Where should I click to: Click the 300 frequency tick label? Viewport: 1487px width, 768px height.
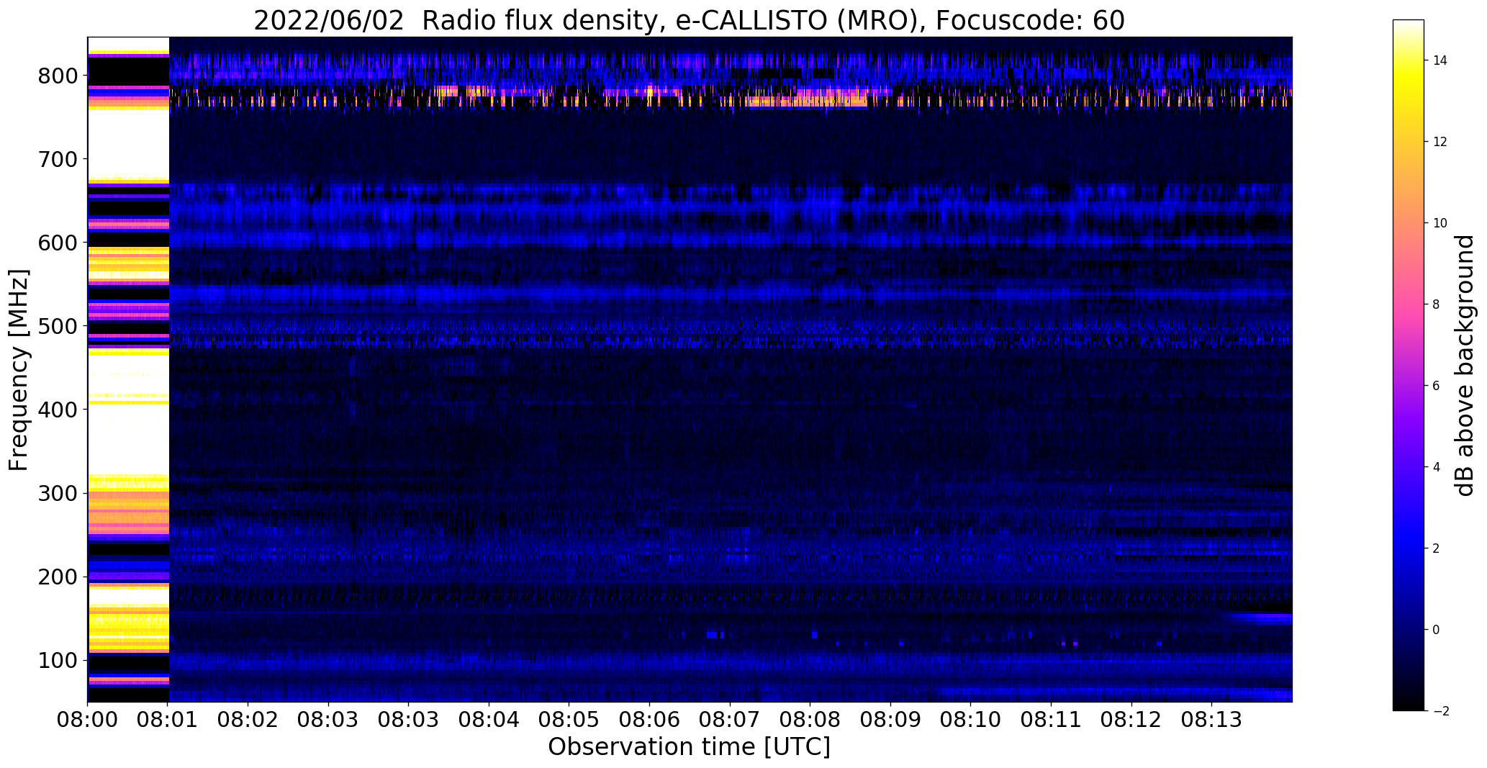[x=58, y=493]
